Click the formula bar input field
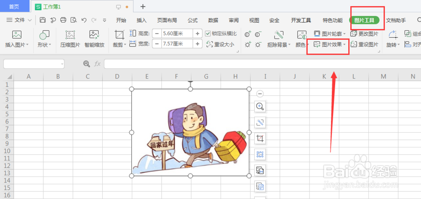Viewport: 421px width, 199px height. tap(262, 64)
